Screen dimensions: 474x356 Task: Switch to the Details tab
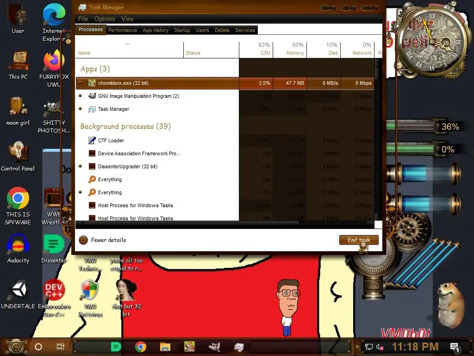pyautogui.click(x=222, y=30)
